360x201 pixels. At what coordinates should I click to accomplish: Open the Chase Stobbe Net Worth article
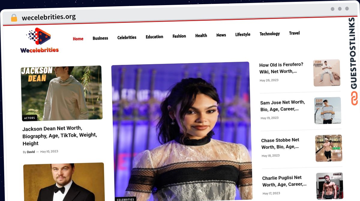point(281,143)
